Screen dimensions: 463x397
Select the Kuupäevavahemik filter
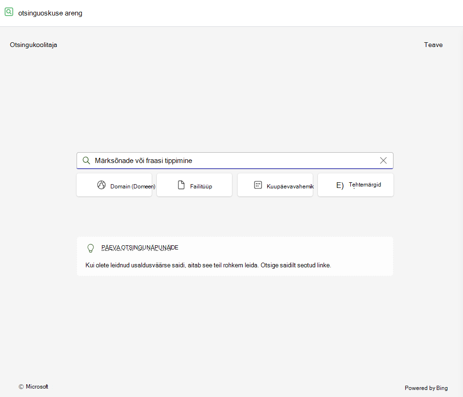pos(275,185)
